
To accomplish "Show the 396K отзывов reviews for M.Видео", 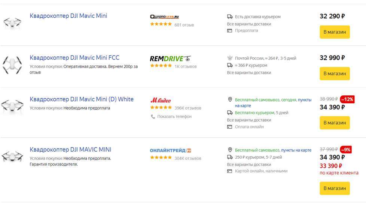I will coord(187,108).
